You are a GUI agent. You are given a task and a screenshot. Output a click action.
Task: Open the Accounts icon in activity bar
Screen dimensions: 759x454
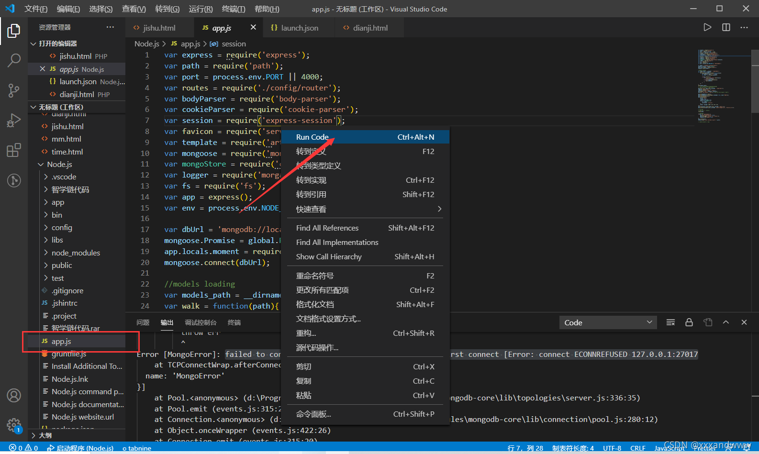click(14, 396)
